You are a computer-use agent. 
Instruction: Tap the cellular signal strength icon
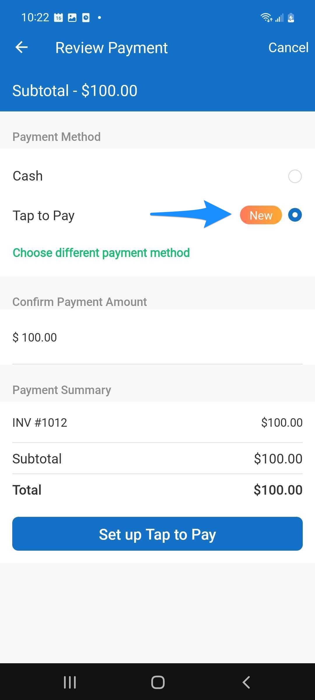point(279,18)
